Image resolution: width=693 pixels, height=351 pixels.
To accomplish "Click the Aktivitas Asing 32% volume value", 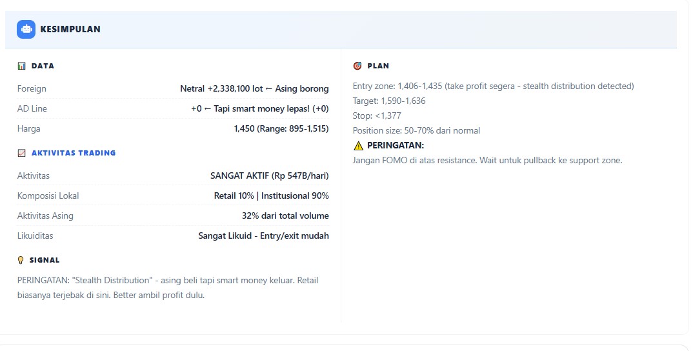I will click(x=285, y=216).
